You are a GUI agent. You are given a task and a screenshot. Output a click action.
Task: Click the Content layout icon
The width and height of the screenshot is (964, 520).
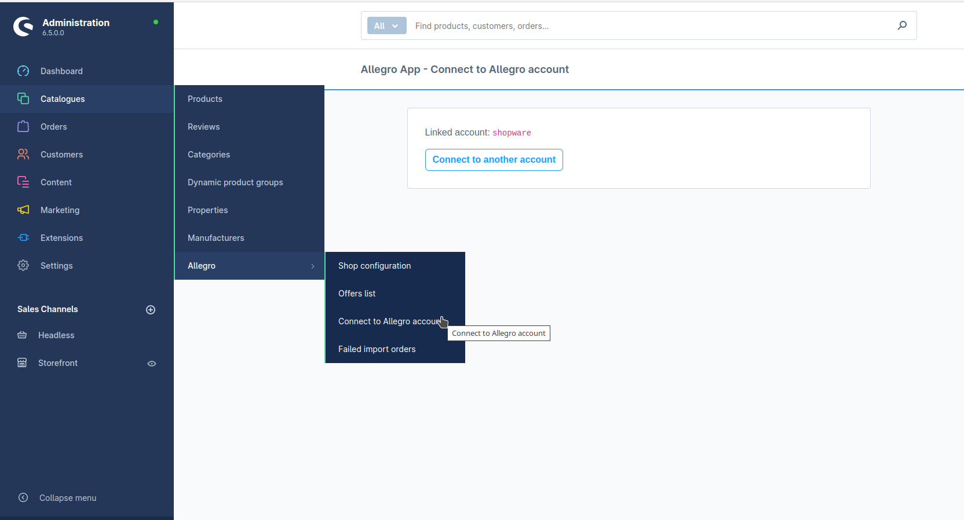click(23, 182)
